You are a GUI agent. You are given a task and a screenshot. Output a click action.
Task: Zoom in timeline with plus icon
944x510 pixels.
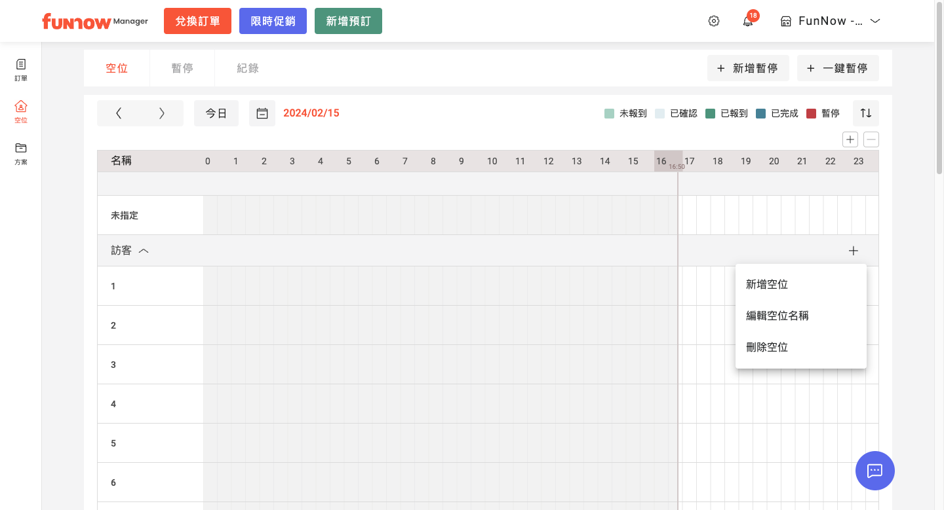(x=850, y=139)
